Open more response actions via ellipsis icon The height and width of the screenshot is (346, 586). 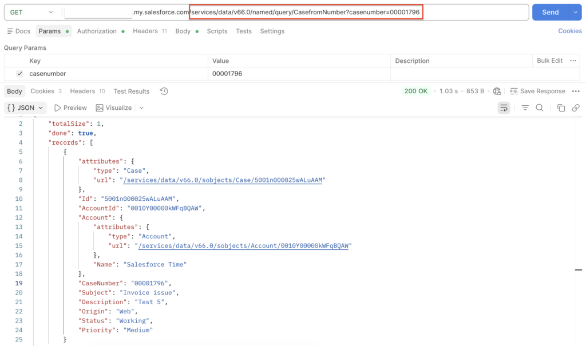click(x=576, y=91)
